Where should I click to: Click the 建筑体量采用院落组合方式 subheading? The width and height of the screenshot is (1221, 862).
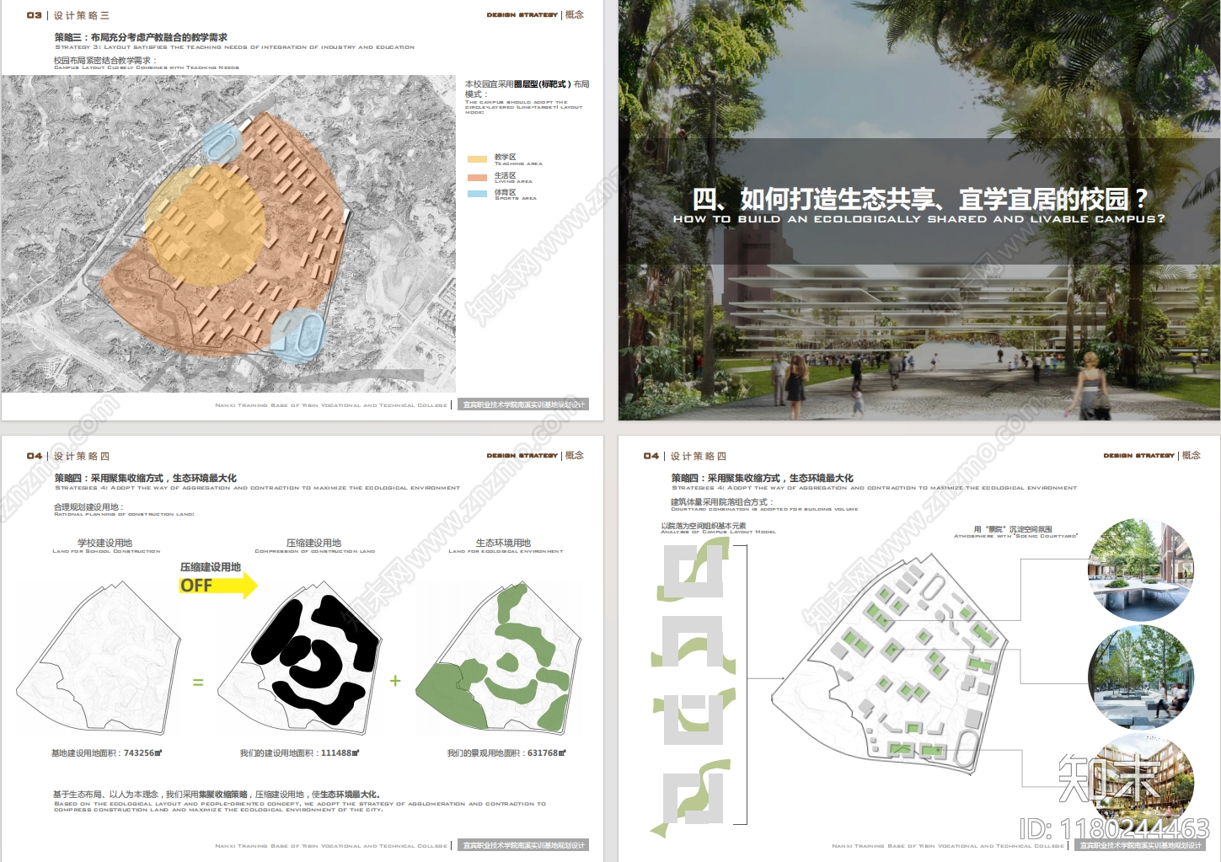[x=721, y=502]
